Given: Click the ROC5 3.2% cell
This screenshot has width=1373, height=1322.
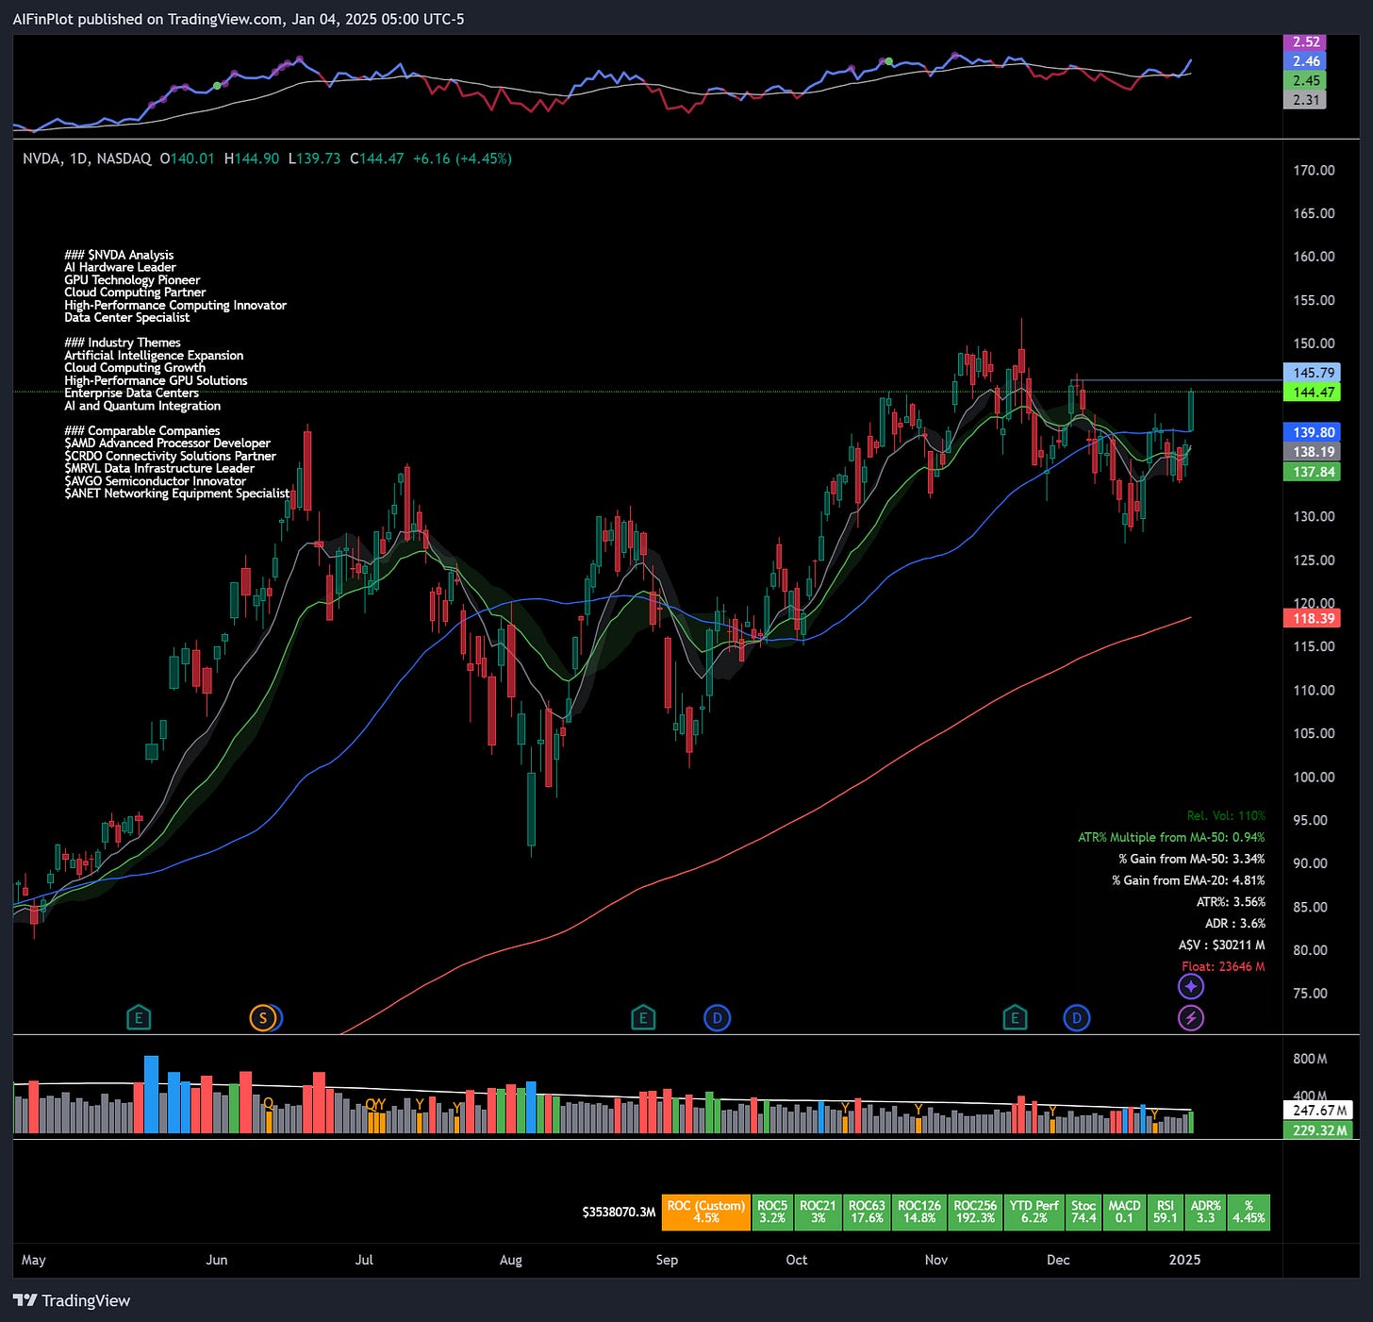Looking at the screenshot, I should click(772, 1213).
